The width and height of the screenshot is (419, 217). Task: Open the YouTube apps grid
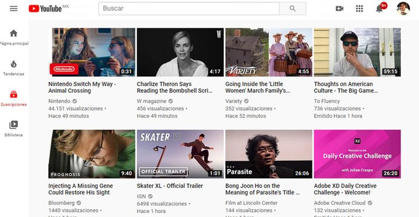[360, 9]
